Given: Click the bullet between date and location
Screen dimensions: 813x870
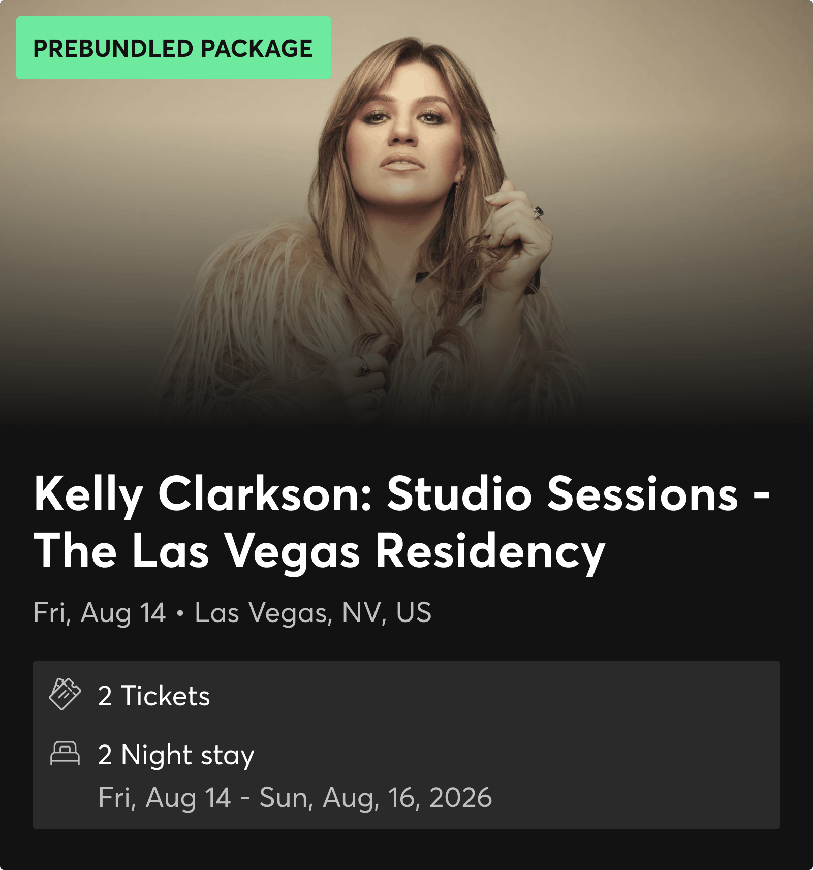Looking at the screenshot, I should (x=180, y=613).
